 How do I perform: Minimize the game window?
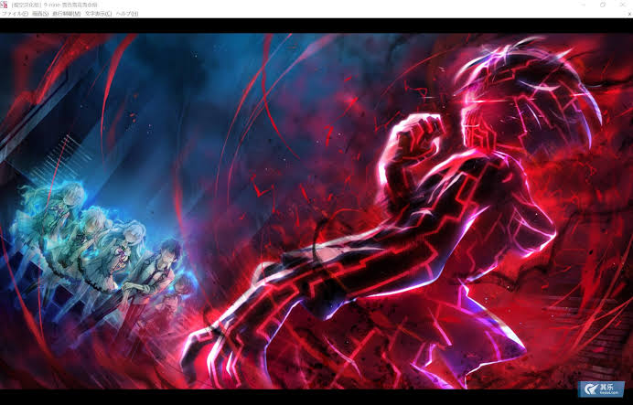pos(584,5)
